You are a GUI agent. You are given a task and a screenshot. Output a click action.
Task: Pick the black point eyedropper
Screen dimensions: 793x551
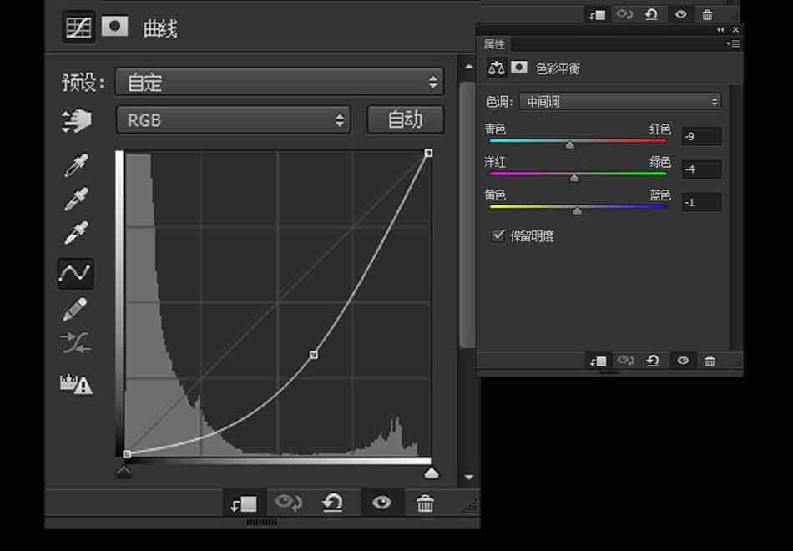[76, 165]
